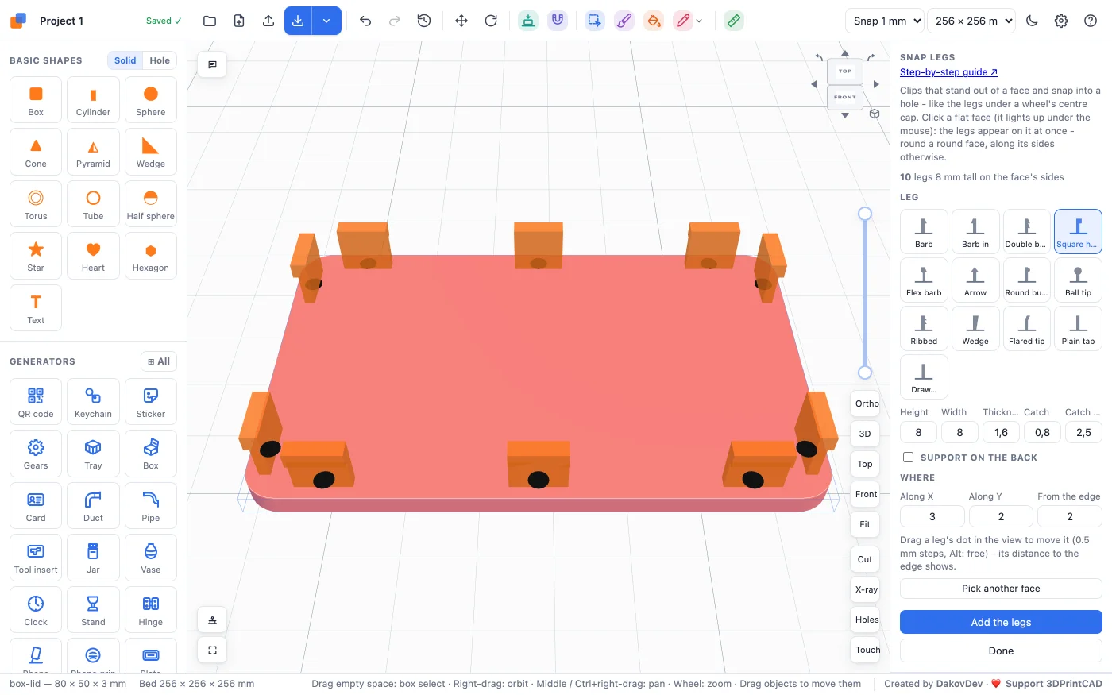
Task: Switch to 3D view
Action: point(866,434)
